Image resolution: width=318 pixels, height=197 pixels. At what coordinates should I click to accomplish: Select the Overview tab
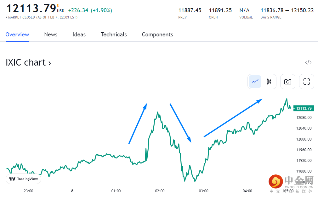pos(17,35)
